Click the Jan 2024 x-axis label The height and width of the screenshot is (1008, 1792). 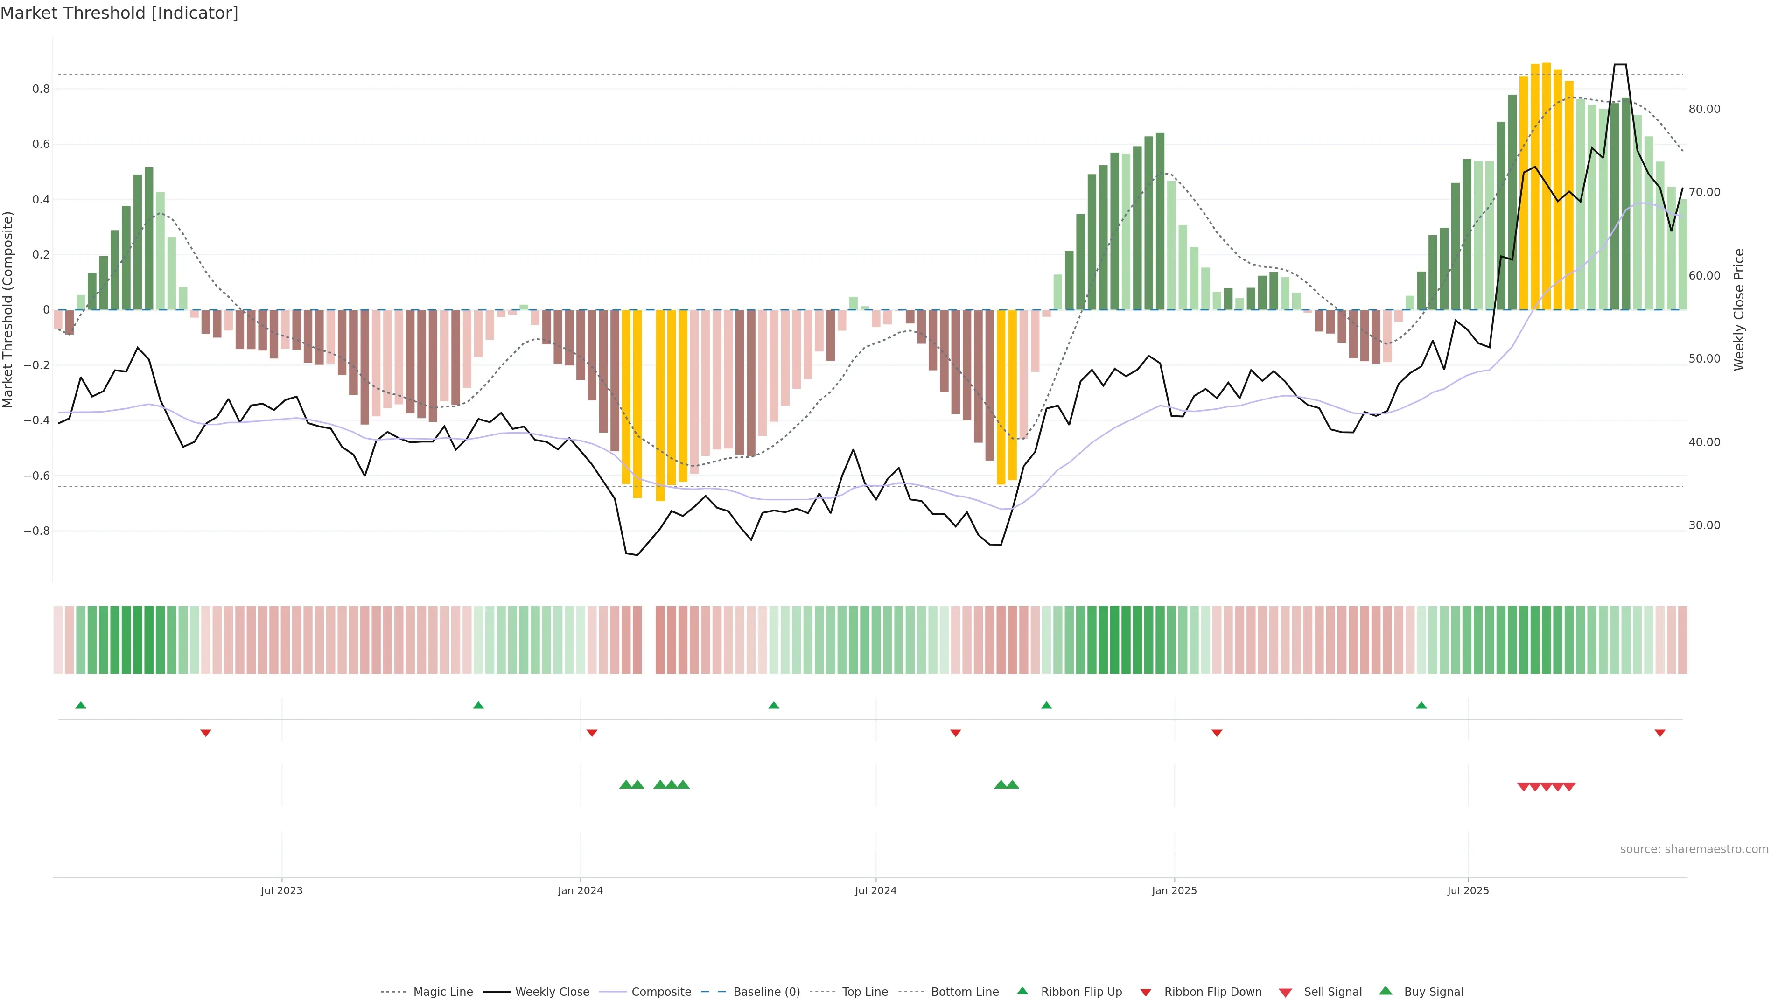click(x=580, y=890)
